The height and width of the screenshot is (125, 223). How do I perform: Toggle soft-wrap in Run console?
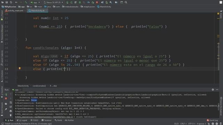(11, 102)
